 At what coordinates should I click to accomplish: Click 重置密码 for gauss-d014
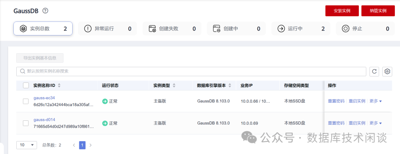pyautogui.click(x=336, y=123)
